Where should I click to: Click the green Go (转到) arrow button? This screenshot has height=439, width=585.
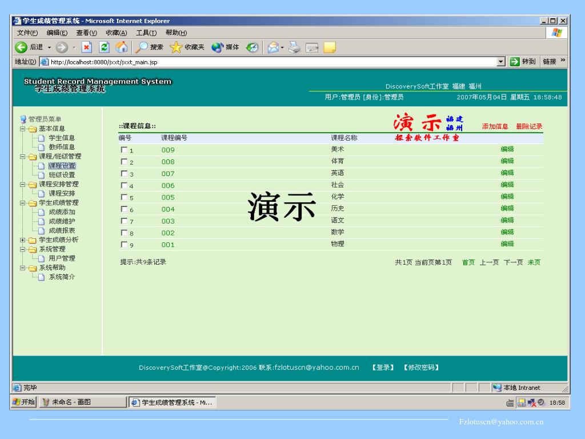click(515, 62)
